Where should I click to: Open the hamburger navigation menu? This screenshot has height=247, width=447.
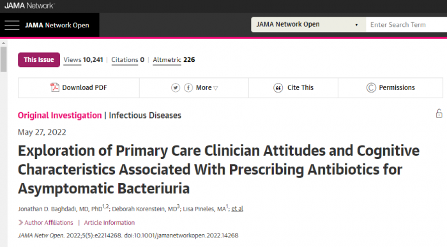tap(12, 25)
